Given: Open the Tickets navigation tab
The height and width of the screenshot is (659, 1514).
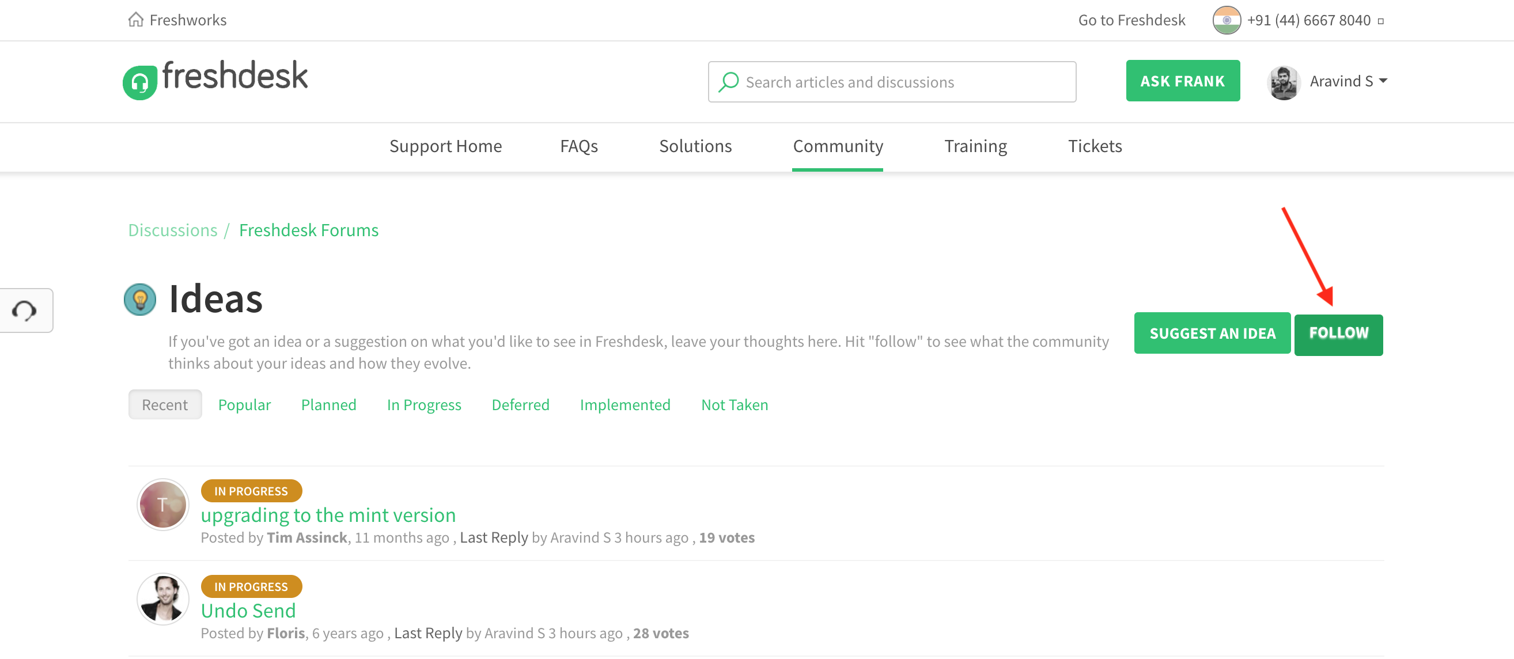Looking at the screenshot, I should pos(1095,146).
